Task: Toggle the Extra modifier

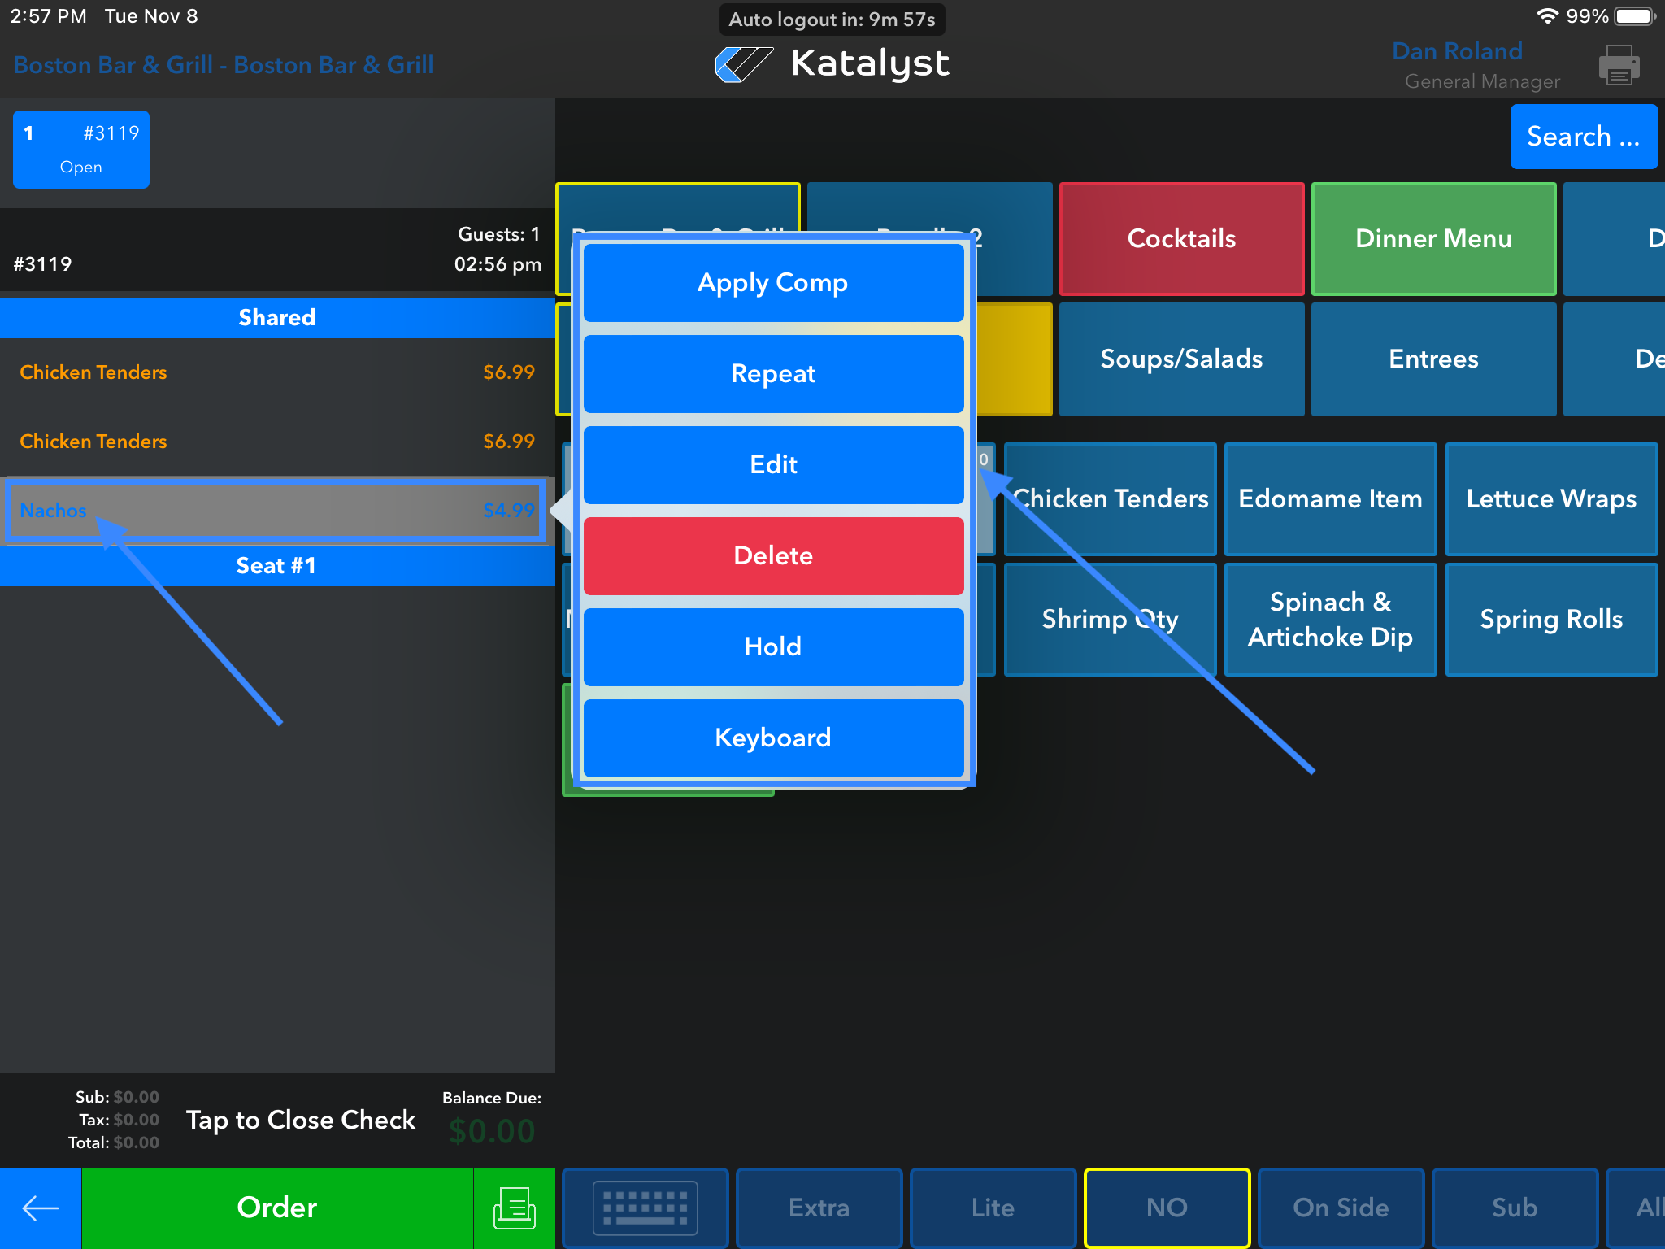Action: click(x=819, y=1208)
